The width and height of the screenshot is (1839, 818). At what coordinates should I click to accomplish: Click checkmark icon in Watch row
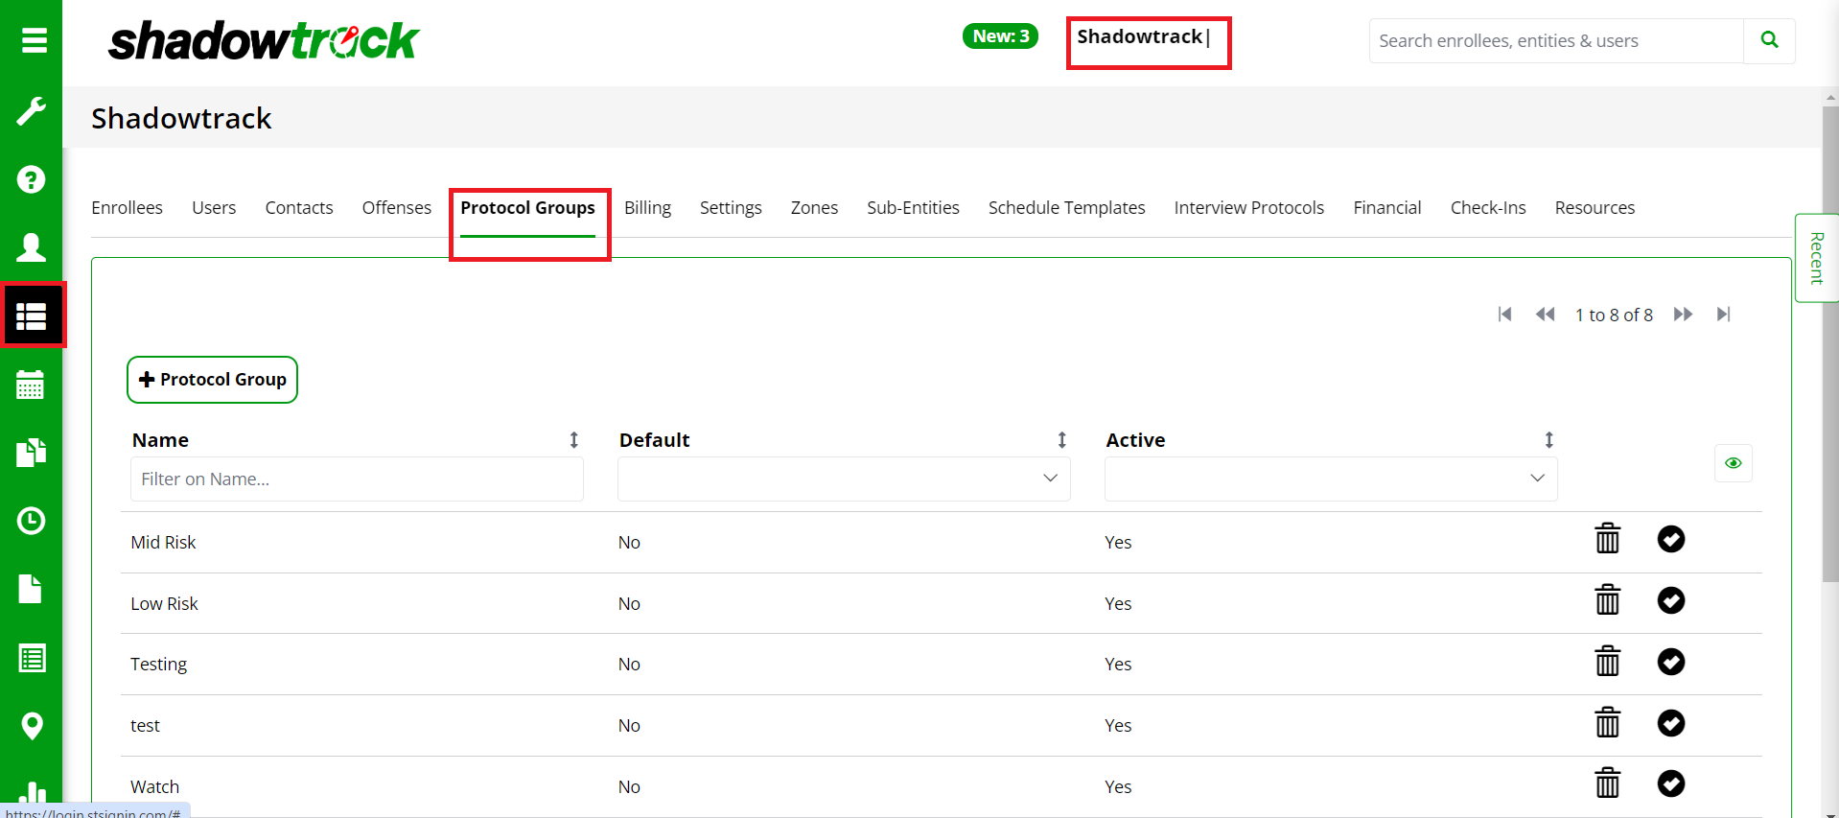[1670, 783]
